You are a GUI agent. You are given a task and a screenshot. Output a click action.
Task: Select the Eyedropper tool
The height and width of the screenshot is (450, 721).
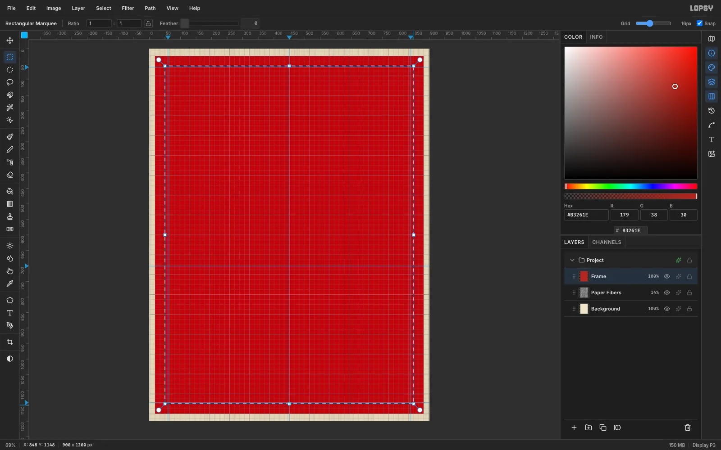point(10,283)
